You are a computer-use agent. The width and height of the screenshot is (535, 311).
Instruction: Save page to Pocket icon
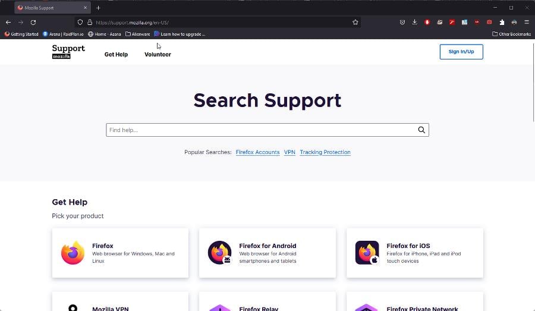pyautogui.click(x=402, y=22)
